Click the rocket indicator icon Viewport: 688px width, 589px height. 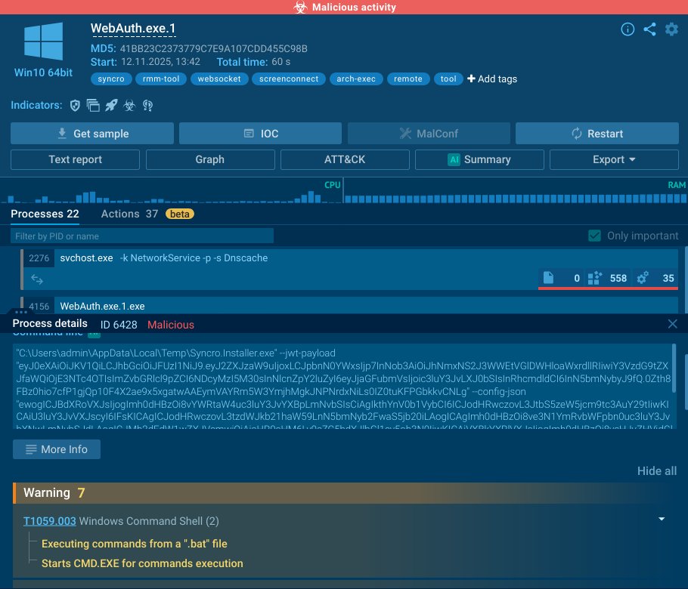111,105
